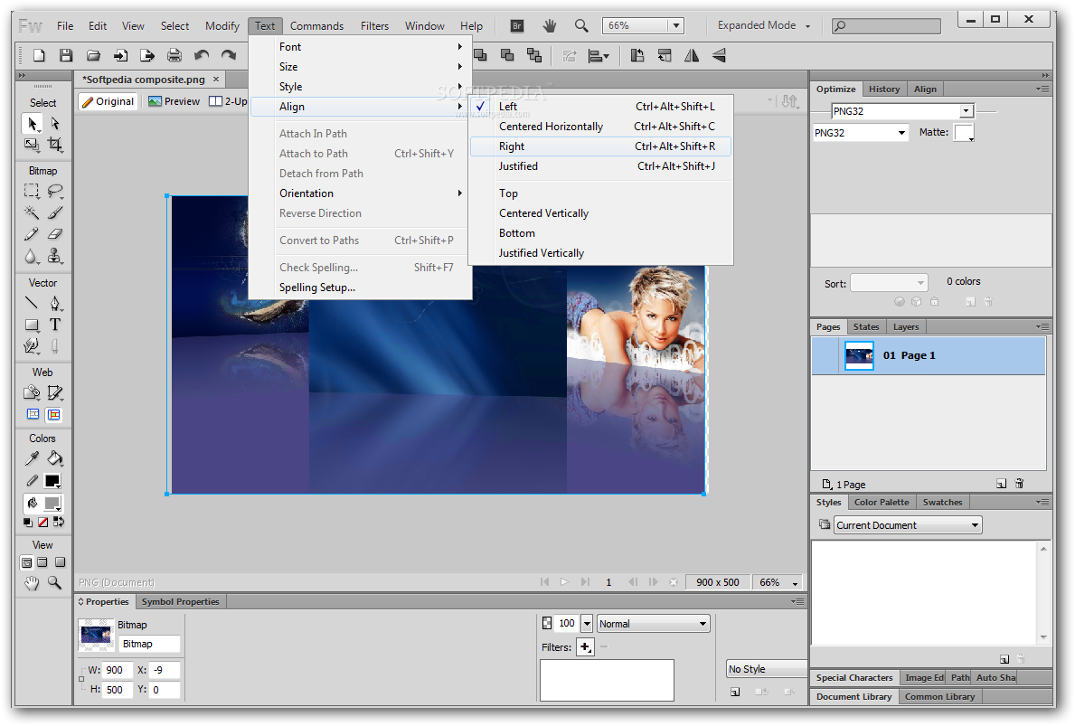Click the stroke color box
The width and height of the screenshot is (1075, 726).
pyautogui.click(x=52, y=481)
